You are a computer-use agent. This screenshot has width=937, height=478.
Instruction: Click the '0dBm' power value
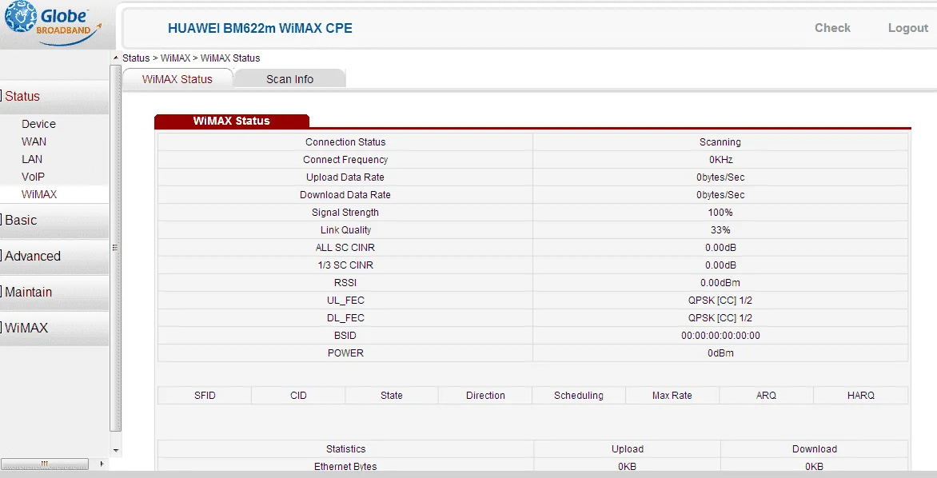[x=720, y=353]
